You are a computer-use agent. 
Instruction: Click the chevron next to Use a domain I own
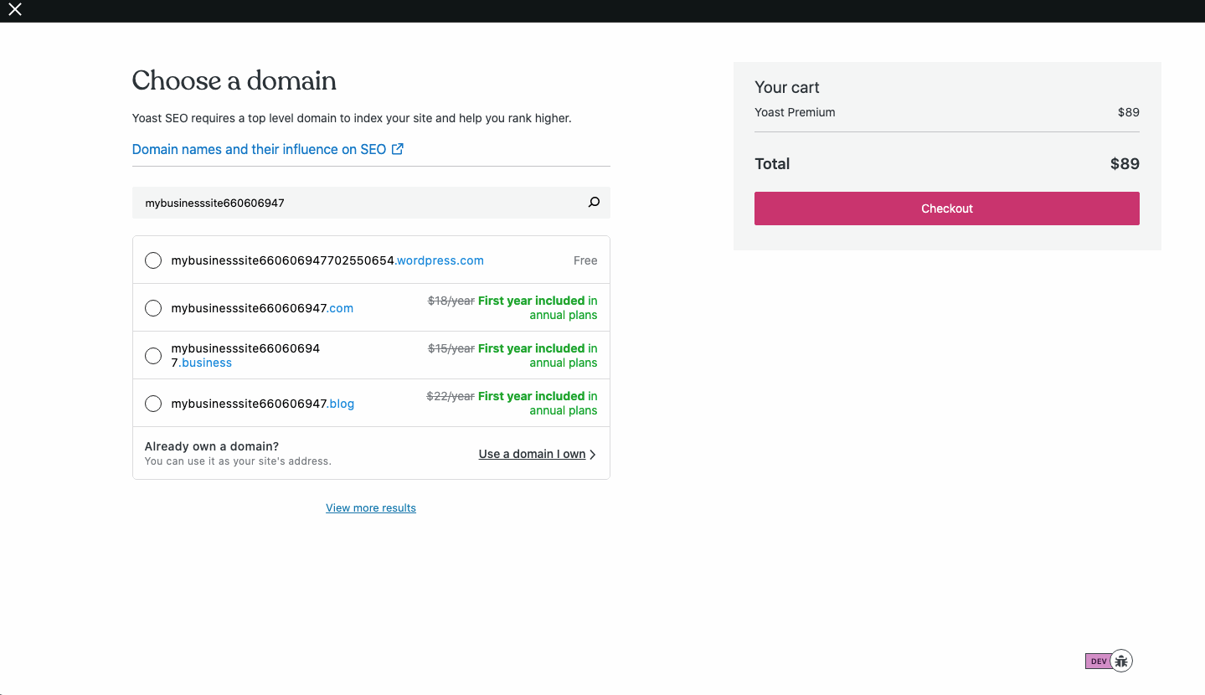tap(593, 455)
